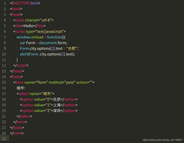Image resolution: width=184 pixels, height=143 pixels.
Task: Click the "utf-8" string value
Action: tap(46, 20)
